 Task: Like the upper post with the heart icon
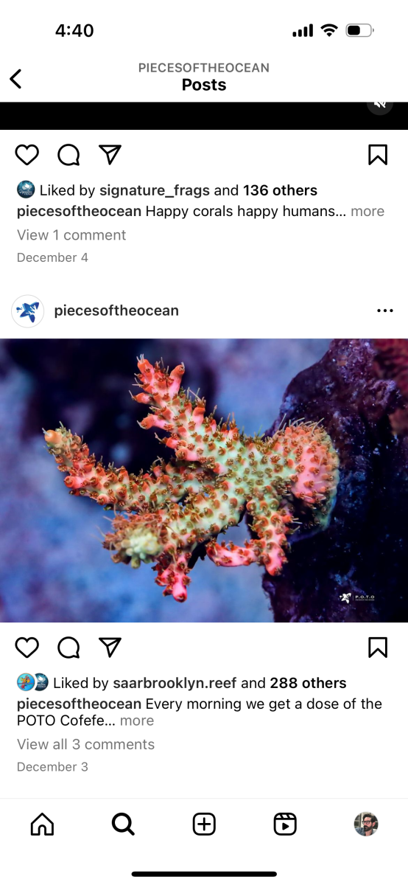(27, 155)
